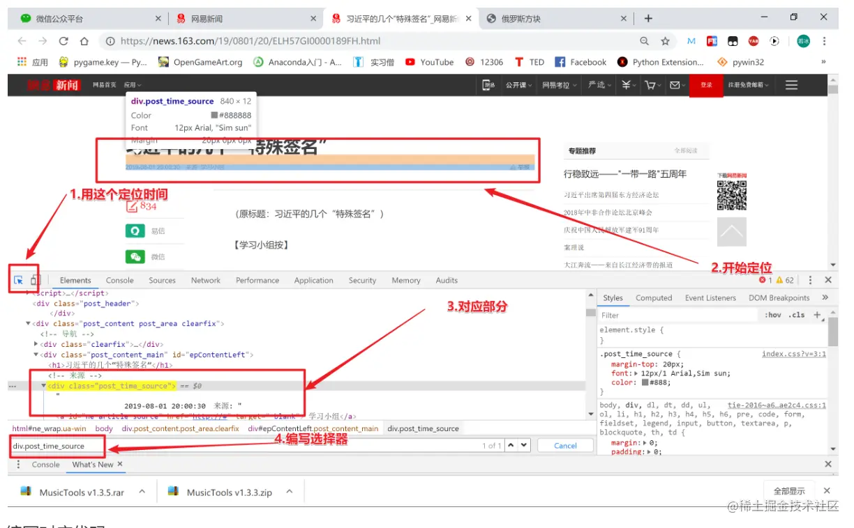Screen dimensions: 854x528
Task: Click the currency ¥ icon in navbar
Action: 627,84
